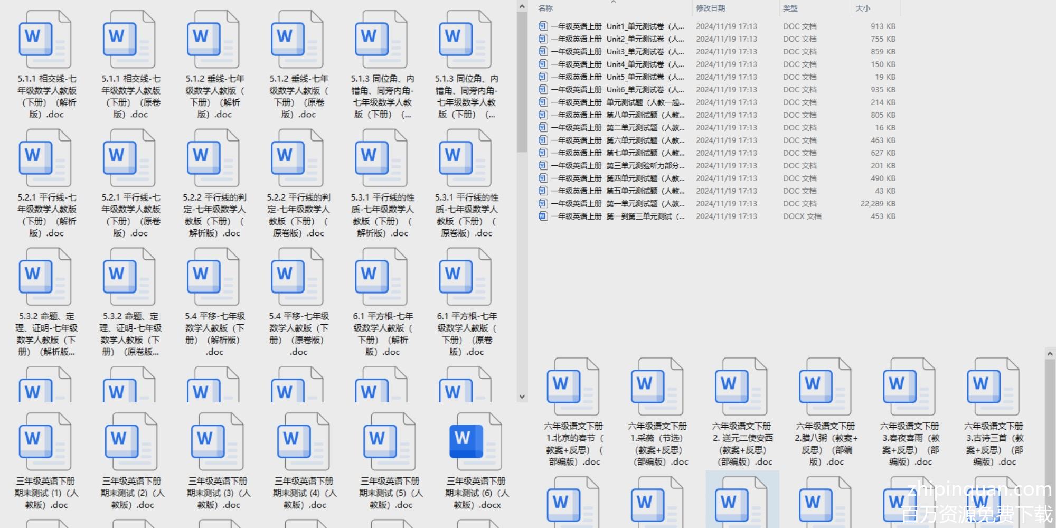Screen dimensions: 1056x528
Task: Select the 三年级英语下册 期末测试 (2) file icon
Action: [x=131, y=442]
